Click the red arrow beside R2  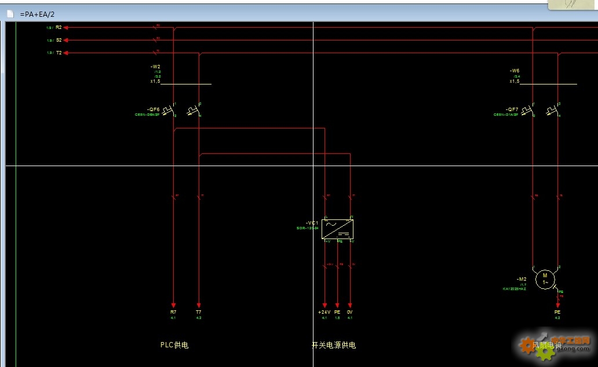coord(65,27)
